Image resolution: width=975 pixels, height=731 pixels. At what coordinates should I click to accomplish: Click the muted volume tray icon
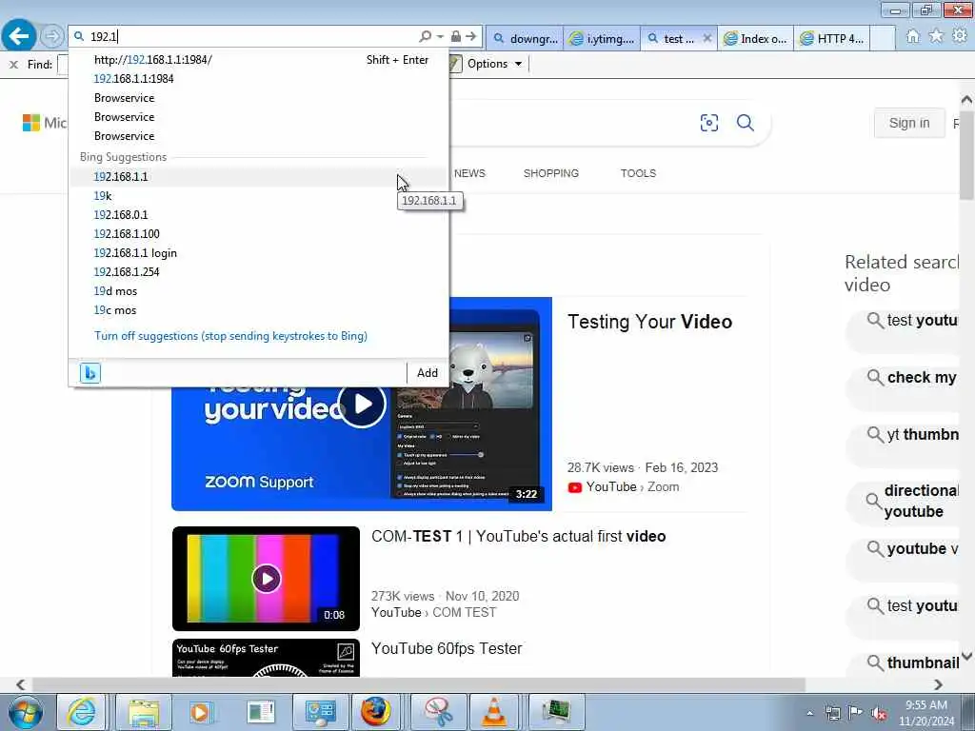click(x=879, y=714)
